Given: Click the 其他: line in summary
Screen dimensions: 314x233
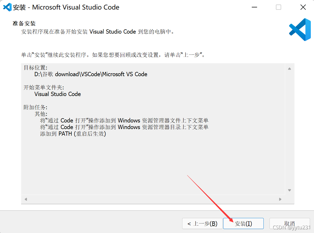Looking at the screenshot, I should click(x=41, y=114).
